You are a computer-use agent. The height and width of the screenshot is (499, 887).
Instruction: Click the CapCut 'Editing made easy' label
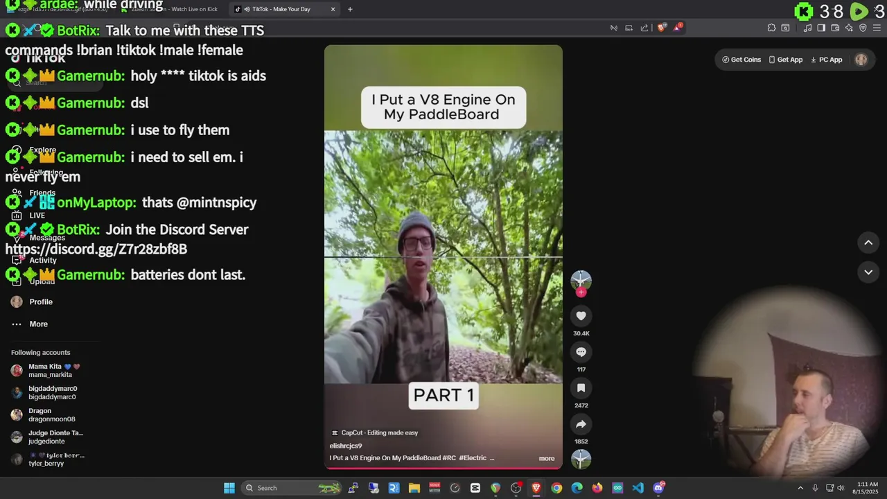(x=375, y=432)
